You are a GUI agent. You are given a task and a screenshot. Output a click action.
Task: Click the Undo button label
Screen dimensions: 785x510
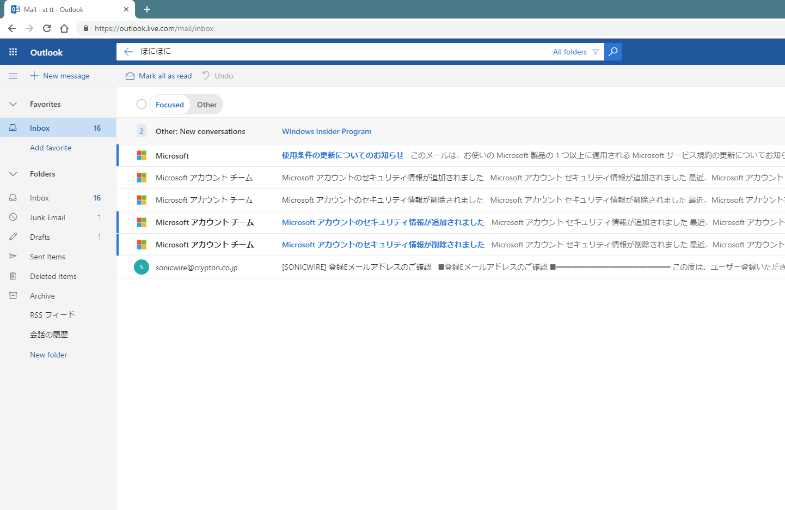(x=224, y=76)
